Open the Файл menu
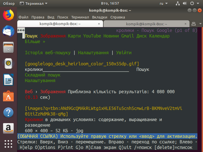Viewport: 203px width, 152px height. [23, 17]
